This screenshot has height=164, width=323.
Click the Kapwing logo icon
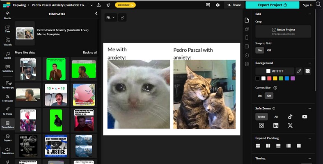(x=7, y=5)
